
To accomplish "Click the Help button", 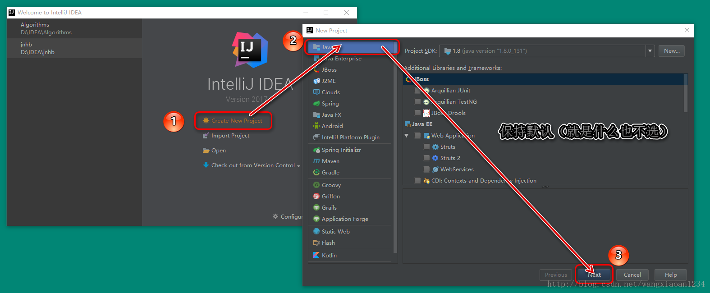I will point(671,275).
